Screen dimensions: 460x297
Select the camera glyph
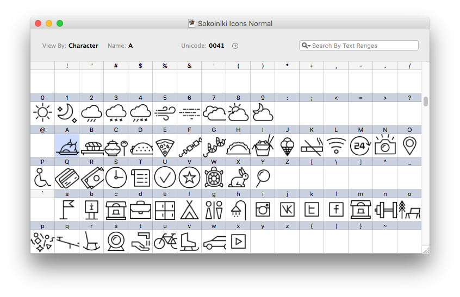pyautogui.click(x=385, y=146)
